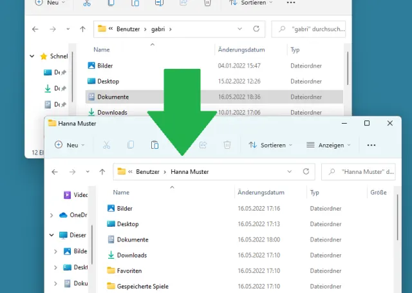Go back in Hanna Muster window
The width and height of the screenshot is (412, 293).
click(55, 172)
